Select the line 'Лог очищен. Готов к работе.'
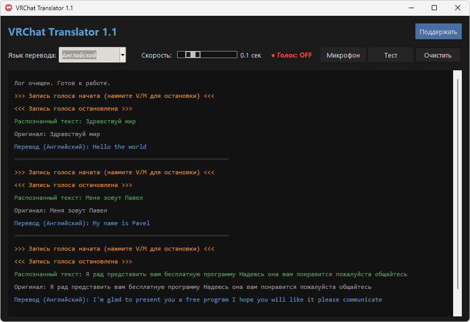This screenshot has height=322, width=470. click(x=62, y=83)
